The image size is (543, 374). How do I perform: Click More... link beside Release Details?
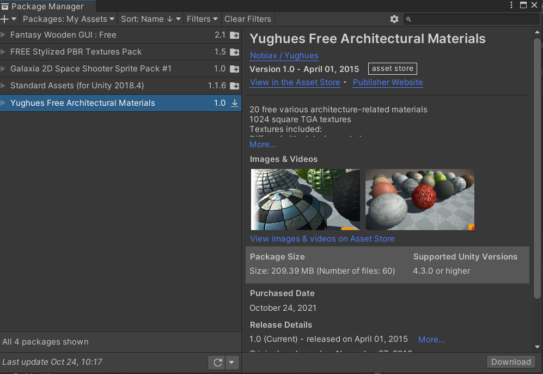click(x=431, y=339)
